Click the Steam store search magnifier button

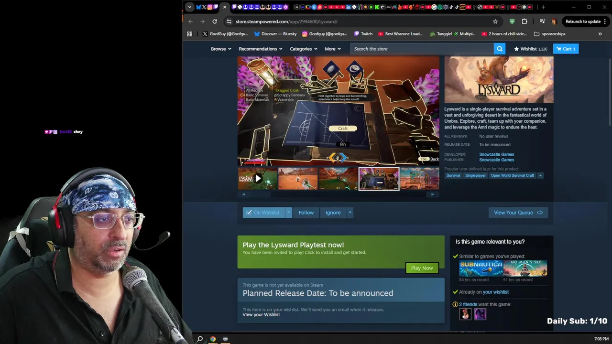point(500,49)
